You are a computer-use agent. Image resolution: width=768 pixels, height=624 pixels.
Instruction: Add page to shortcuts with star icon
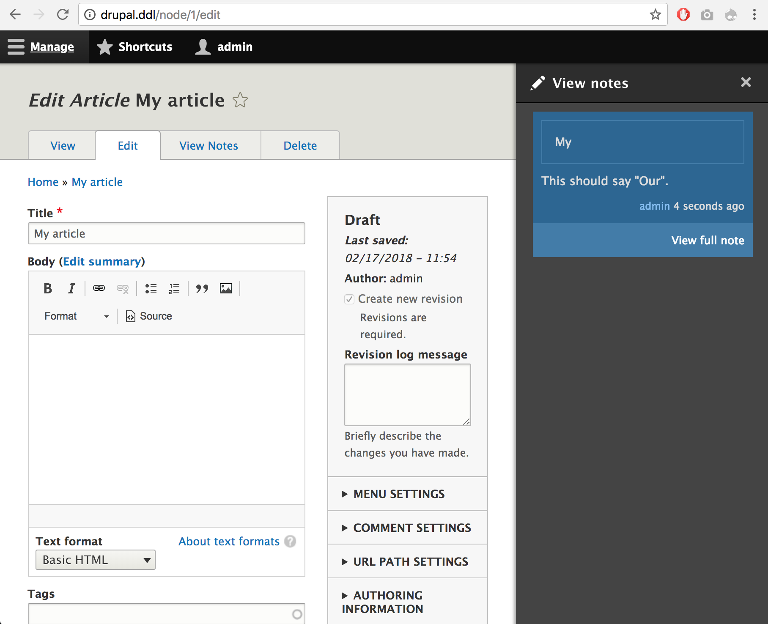240,100
